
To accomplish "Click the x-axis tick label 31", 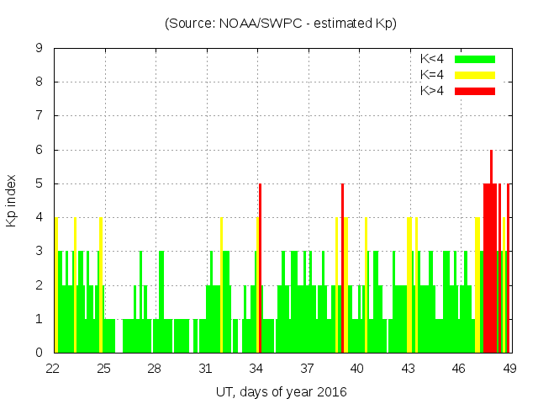I will 206,369.
